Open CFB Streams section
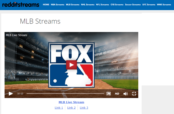Image resolution: width=174 pixels, height=114 pixels. point(117,4)
